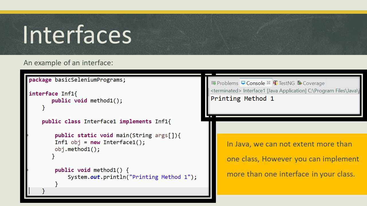Viewport: 367px width, 206px height.
Task: Click the 'obj.method1();' call line
Action: pos(77,149)
